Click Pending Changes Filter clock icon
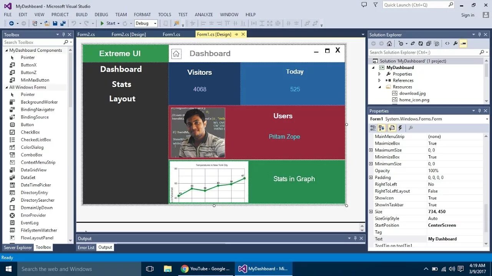Viewport: 492px width, 276px height. point(401,44)
